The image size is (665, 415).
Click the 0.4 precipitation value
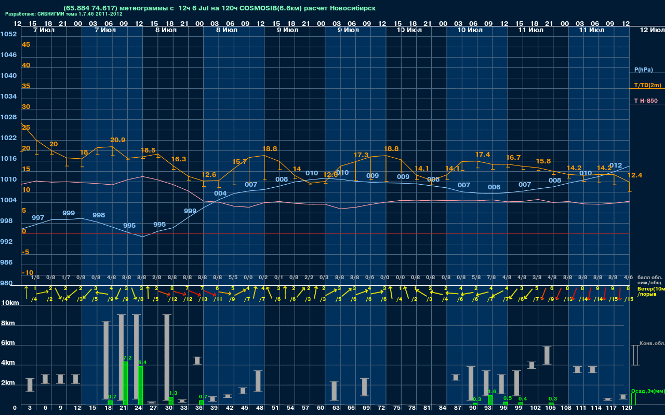click(x=523, y=398)
